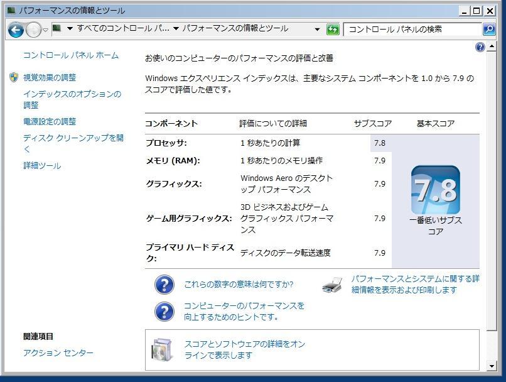Click the blue Back navigation arrow
The height and width of the screenshot is (382, 506).
tap(16, 30)
